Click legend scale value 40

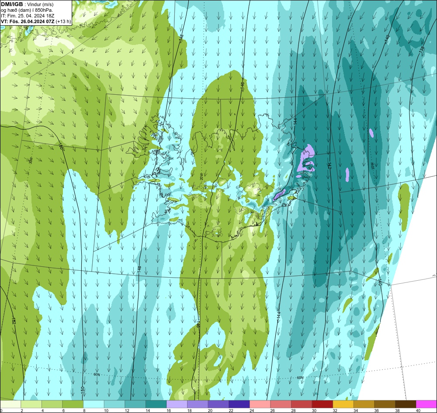click(418, 410)
